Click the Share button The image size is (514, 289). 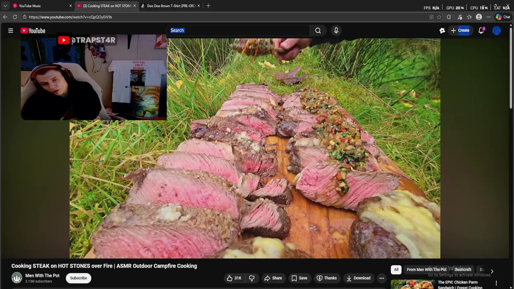(273, 278)
